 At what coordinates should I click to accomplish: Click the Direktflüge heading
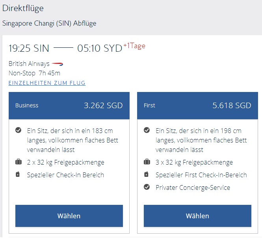coord(23,8)
